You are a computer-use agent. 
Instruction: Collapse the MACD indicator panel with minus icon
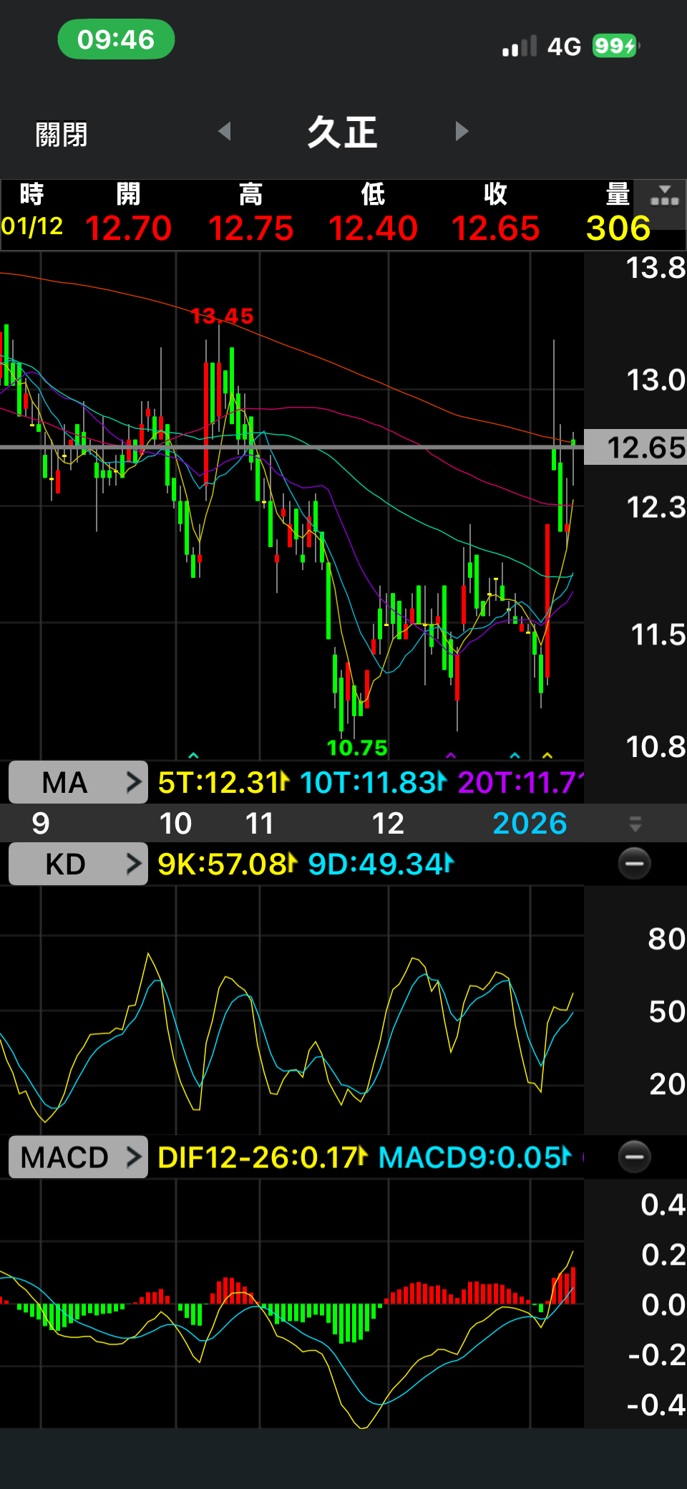pyautogui.click(x=634, y=1157)
